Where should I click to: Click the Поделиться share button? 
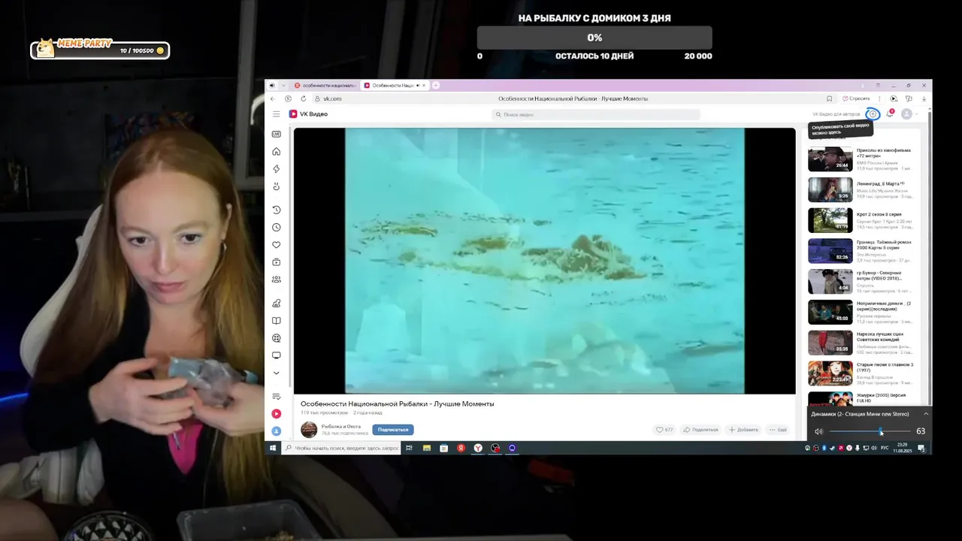[700, 430]
